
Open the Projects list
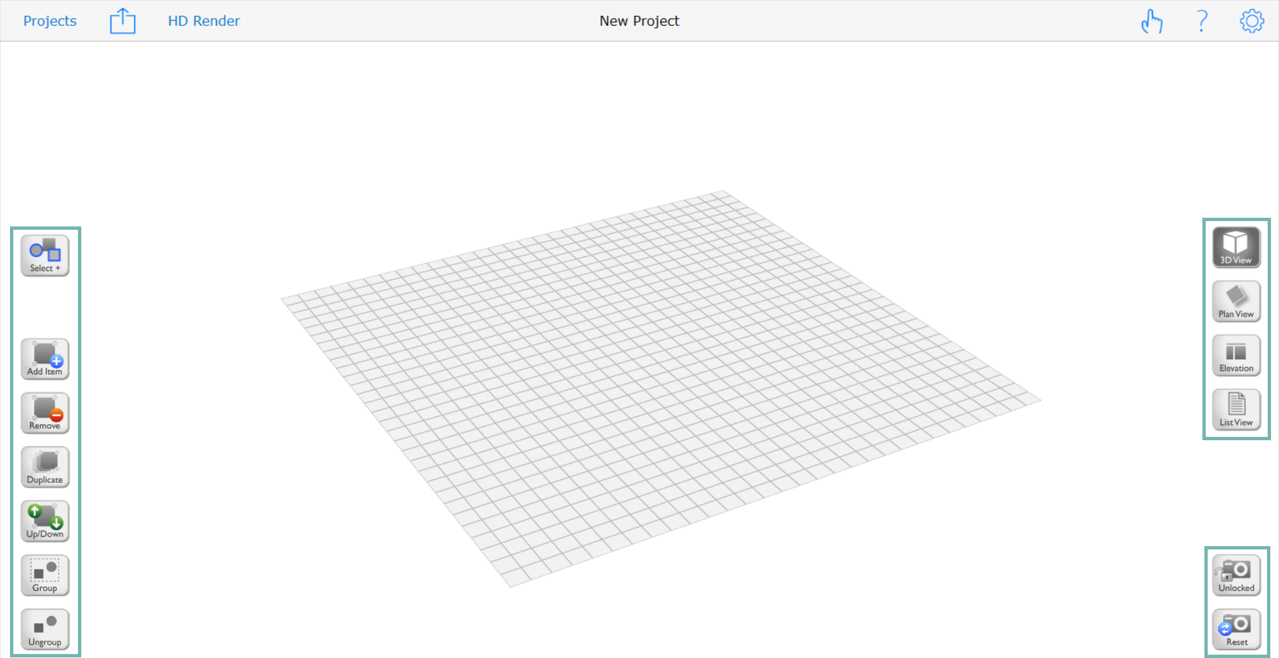(50, 21)
